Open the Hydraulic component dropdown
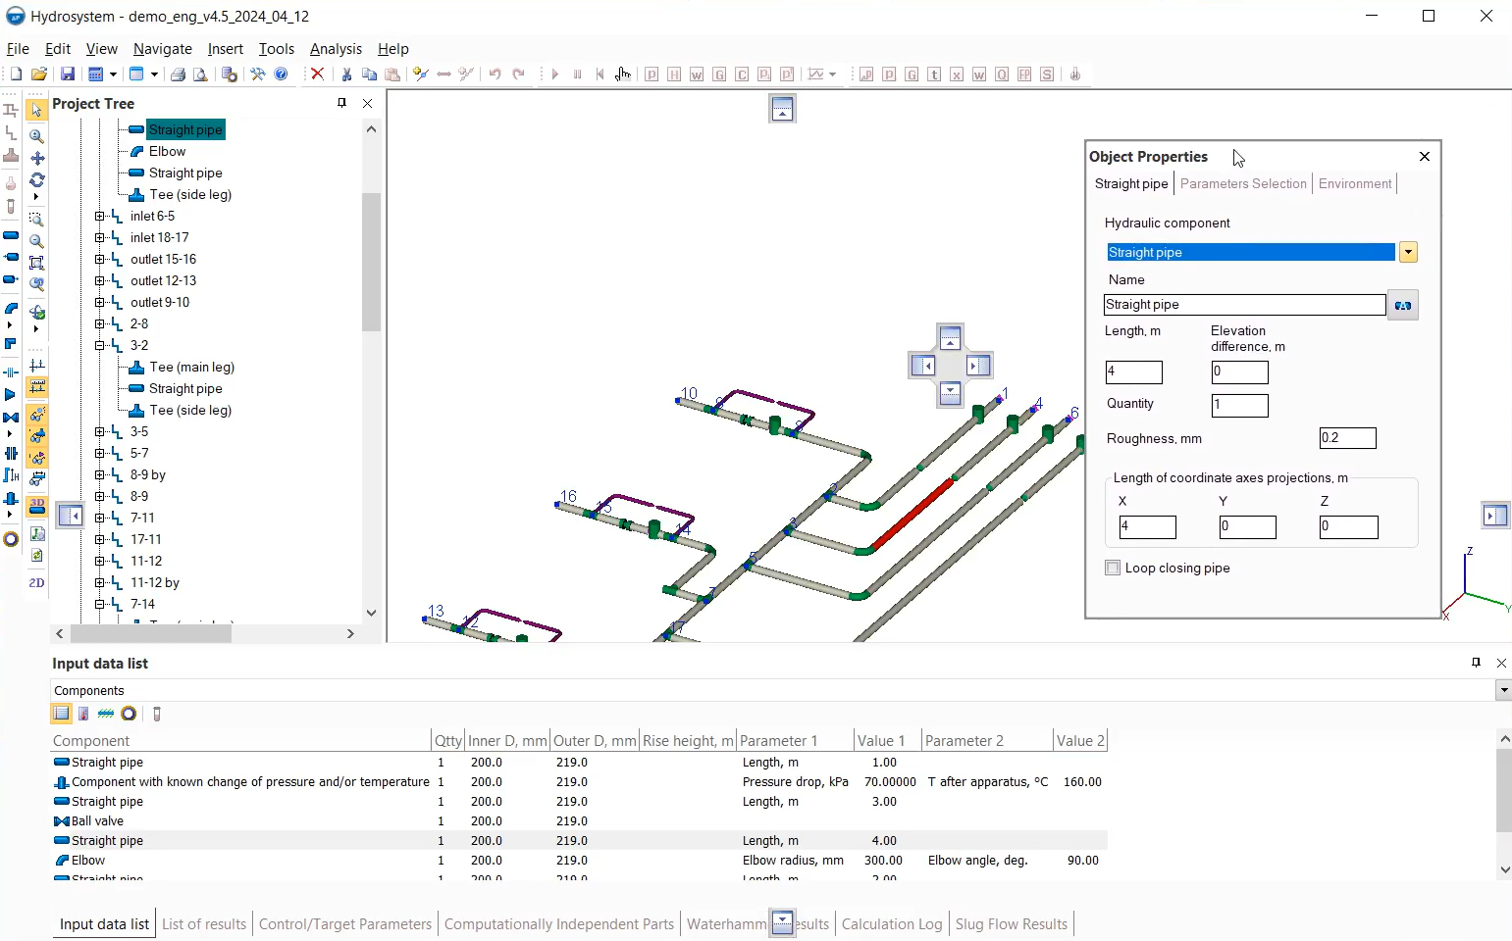 tap(1408, 253)
